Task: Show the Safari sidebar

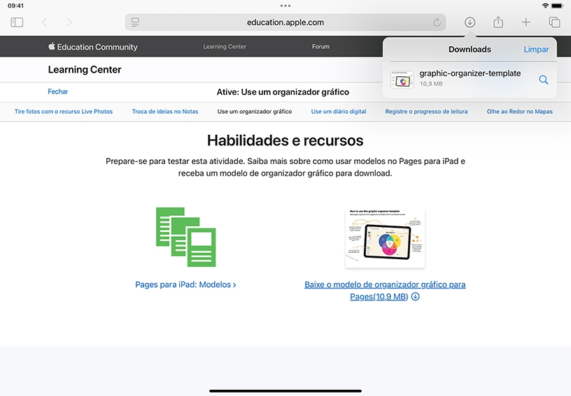Action: point(17,22)
